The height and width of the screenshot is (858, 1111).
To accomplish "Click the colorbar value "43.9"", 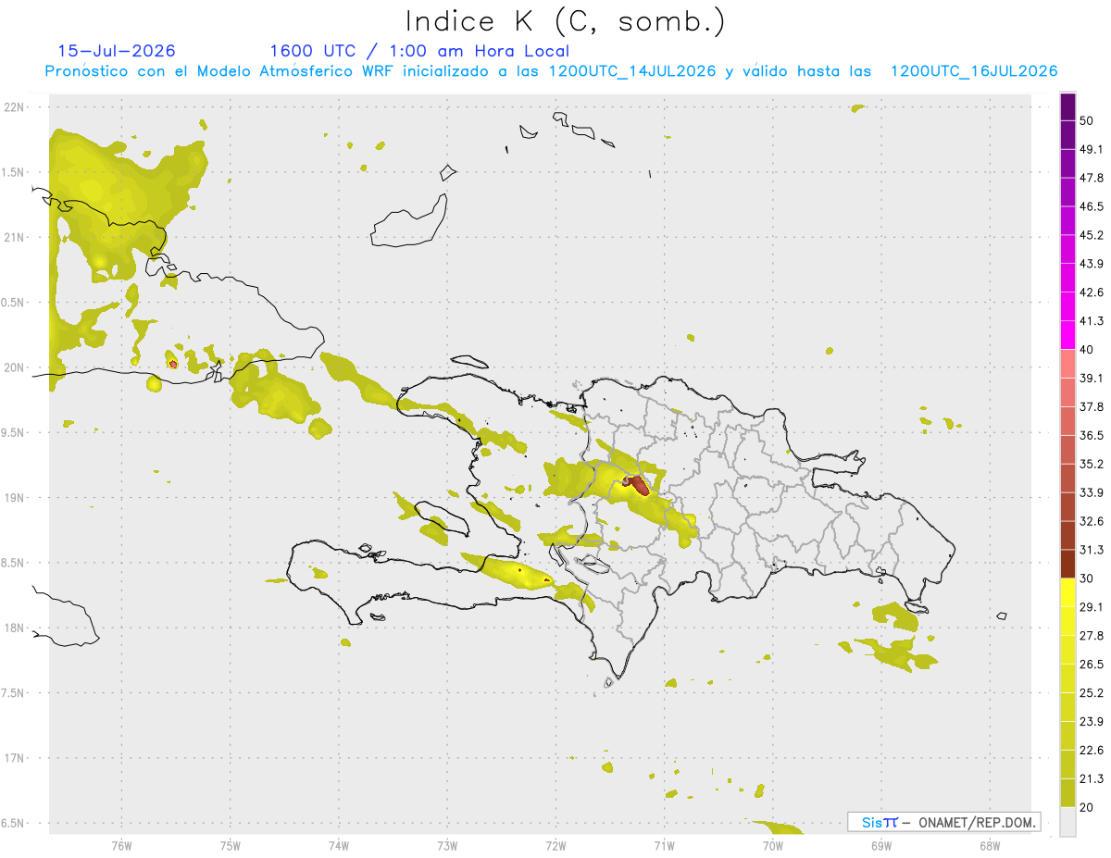I will click(x=1092, y=264).
